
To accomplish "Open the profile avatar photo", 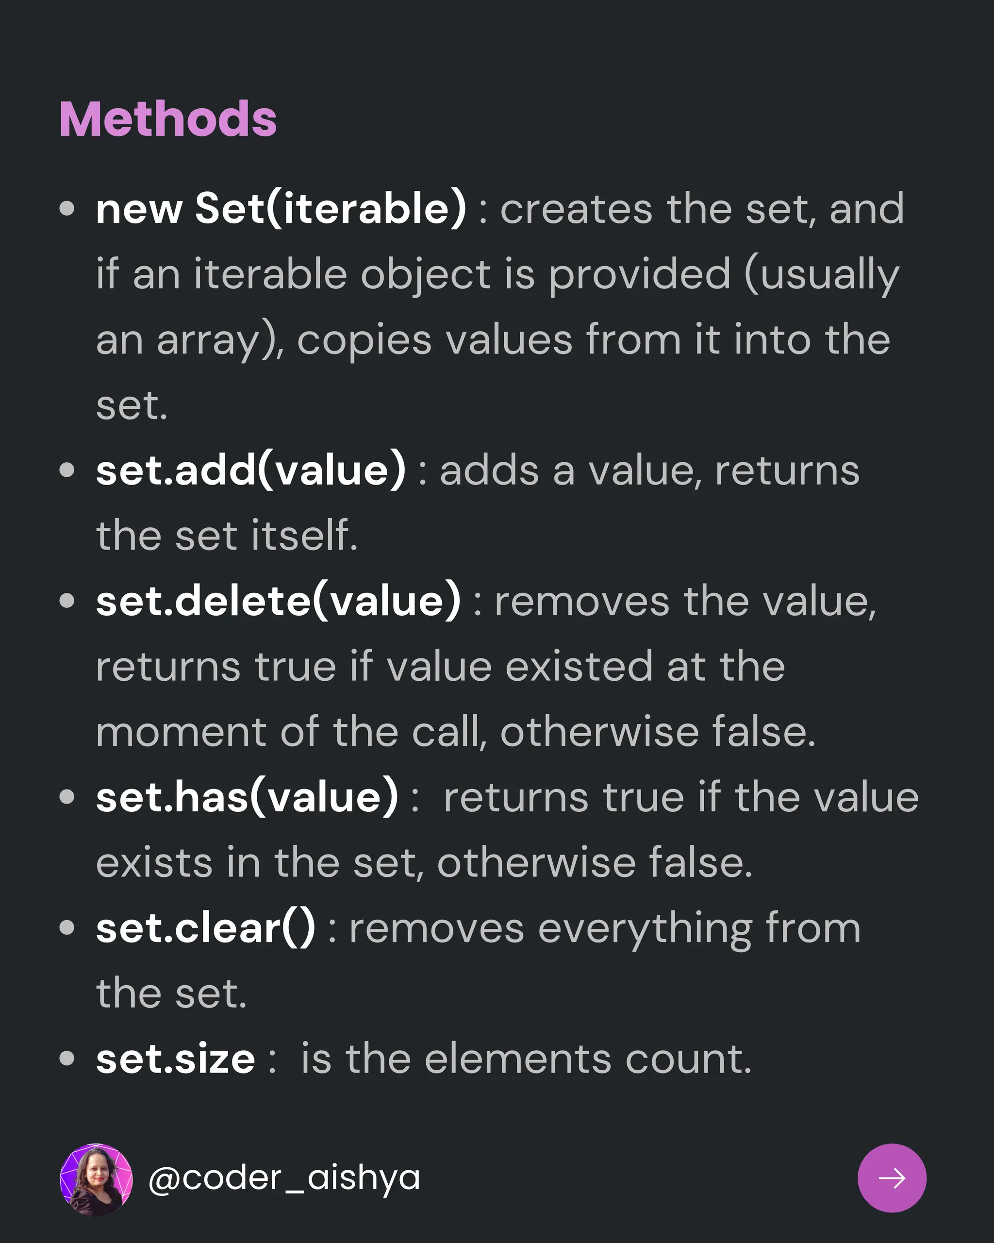I will point(96,1179).
